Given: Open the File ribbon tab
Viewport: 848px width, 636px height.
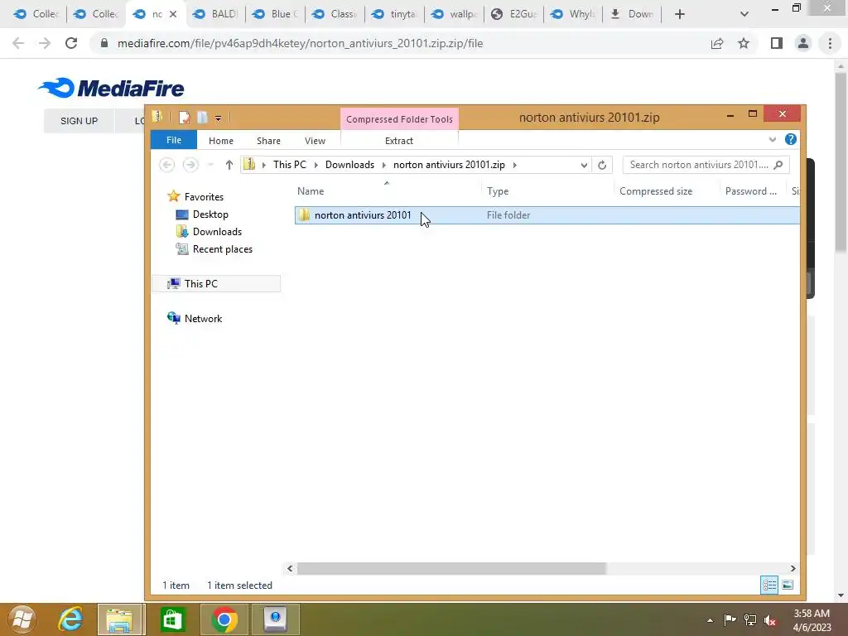Looking at the screenshot, I should click(174, 140).
